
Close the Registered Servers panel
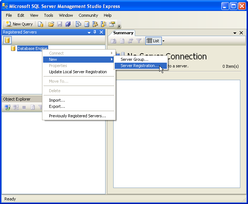[x=102, y=32]
